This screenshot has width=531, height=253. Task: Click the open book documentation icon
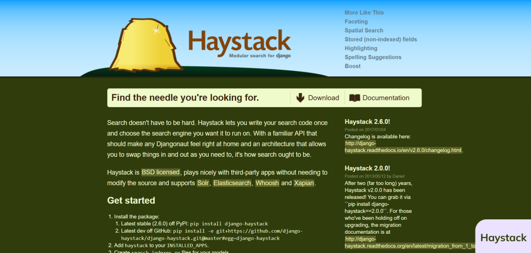tap(355, 98)
